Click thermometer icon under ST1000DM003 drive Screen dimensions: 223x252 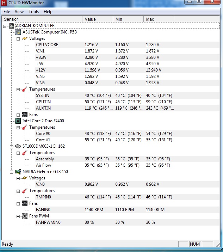coord(25,153)
